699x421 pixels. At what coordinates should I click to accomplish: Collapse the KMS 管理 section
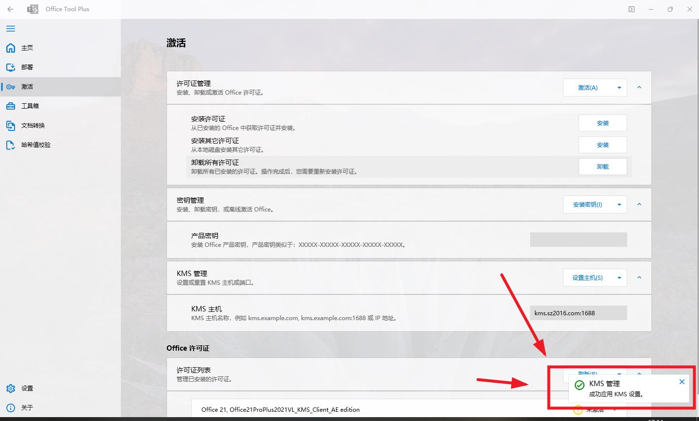(x=639, y=277)
